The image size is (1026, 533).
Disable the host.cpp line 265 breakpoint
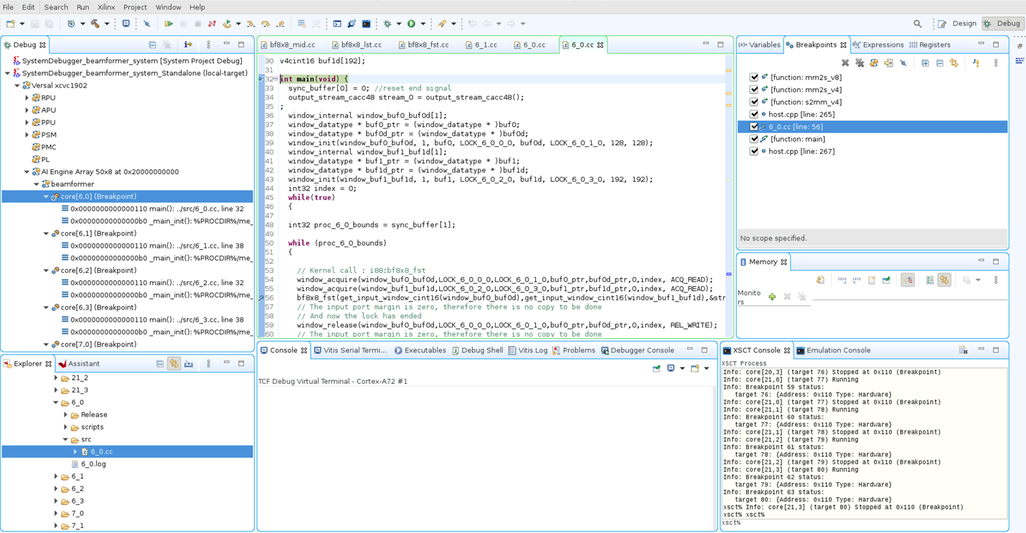click(754, 115)
